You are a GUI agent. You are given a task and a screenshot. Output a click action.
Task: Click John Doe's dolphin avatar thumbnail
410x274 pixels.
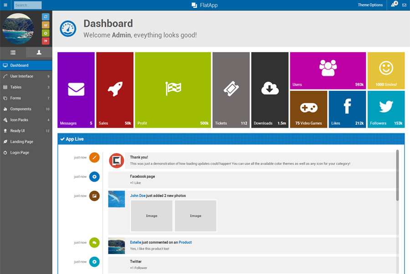tap(116, 199)
